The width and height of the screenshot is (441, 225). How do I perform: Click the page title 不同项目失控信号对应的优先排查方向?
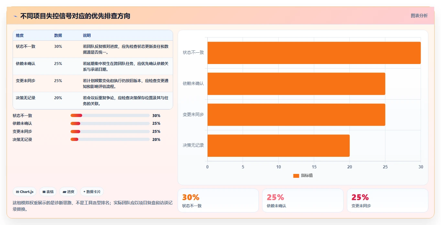(x=75, y=16)
